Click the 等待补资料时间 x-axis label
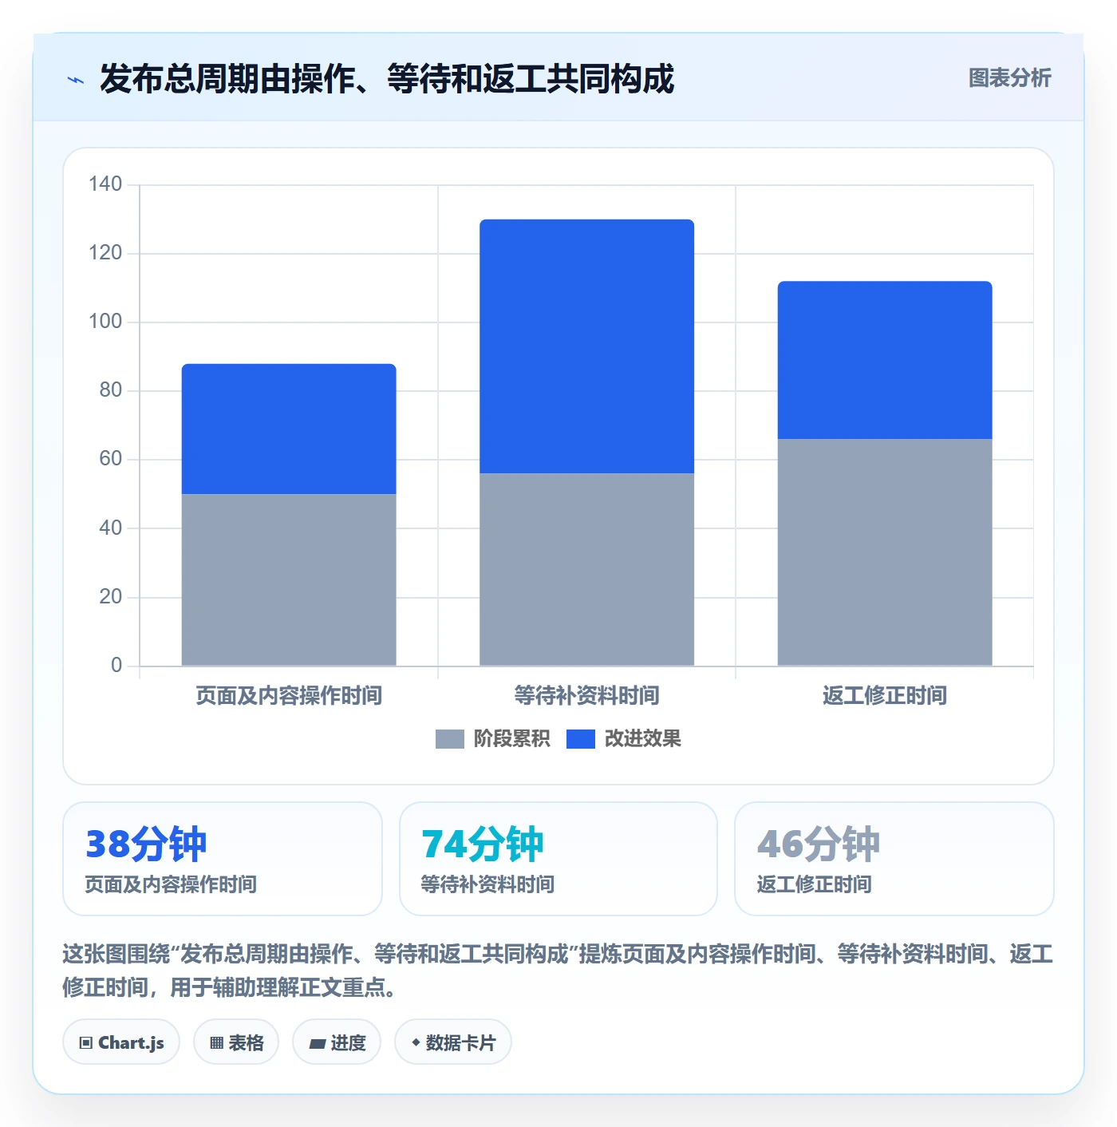 586,696
